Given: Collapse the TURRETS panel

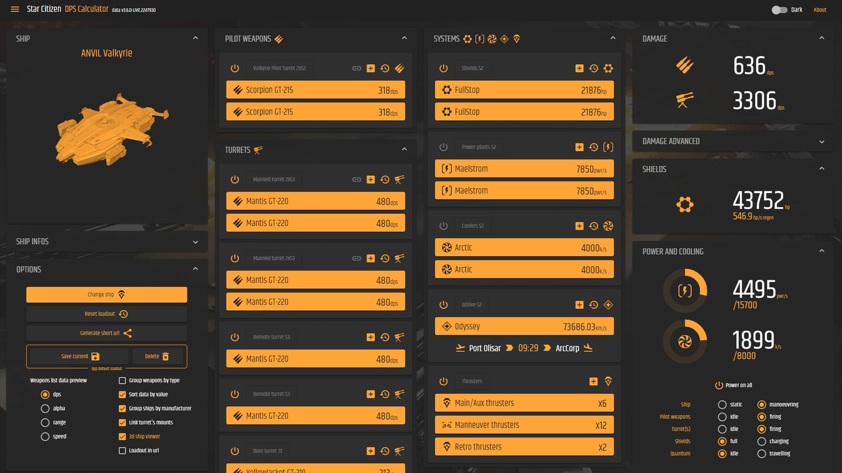Looking at the screenshot, I should pos(404,149).
